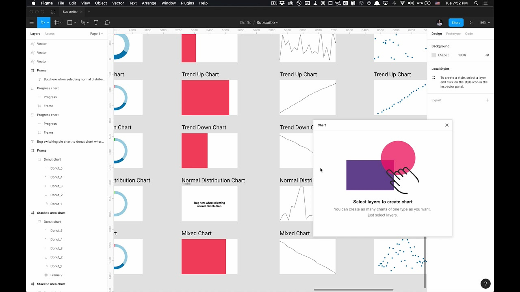The image size is (520, 292).
Task: Select the Pen tool
Action: click(82, 23)
